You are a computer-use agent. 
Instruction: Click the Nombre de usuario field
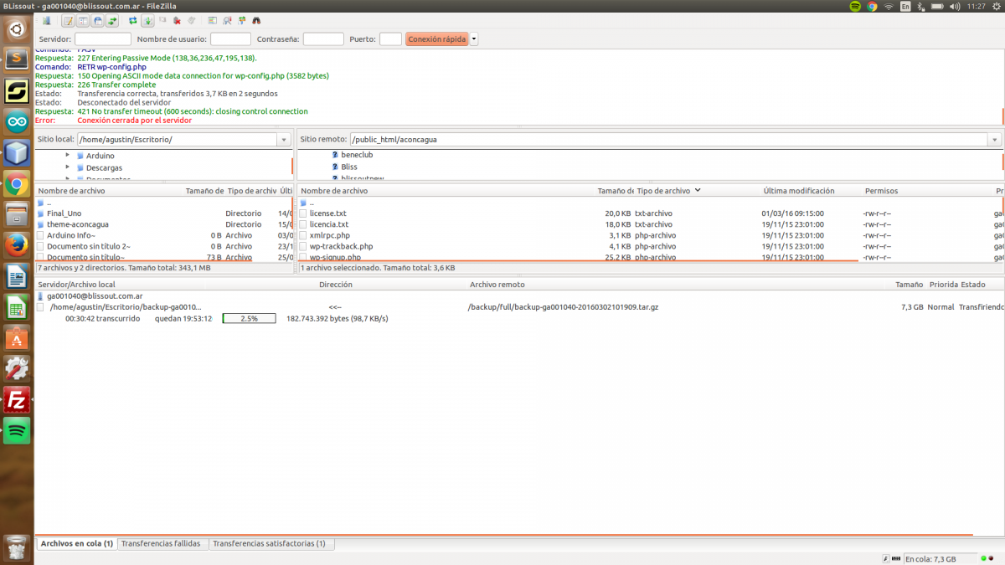pyautogui.click(x=230, y=39)
